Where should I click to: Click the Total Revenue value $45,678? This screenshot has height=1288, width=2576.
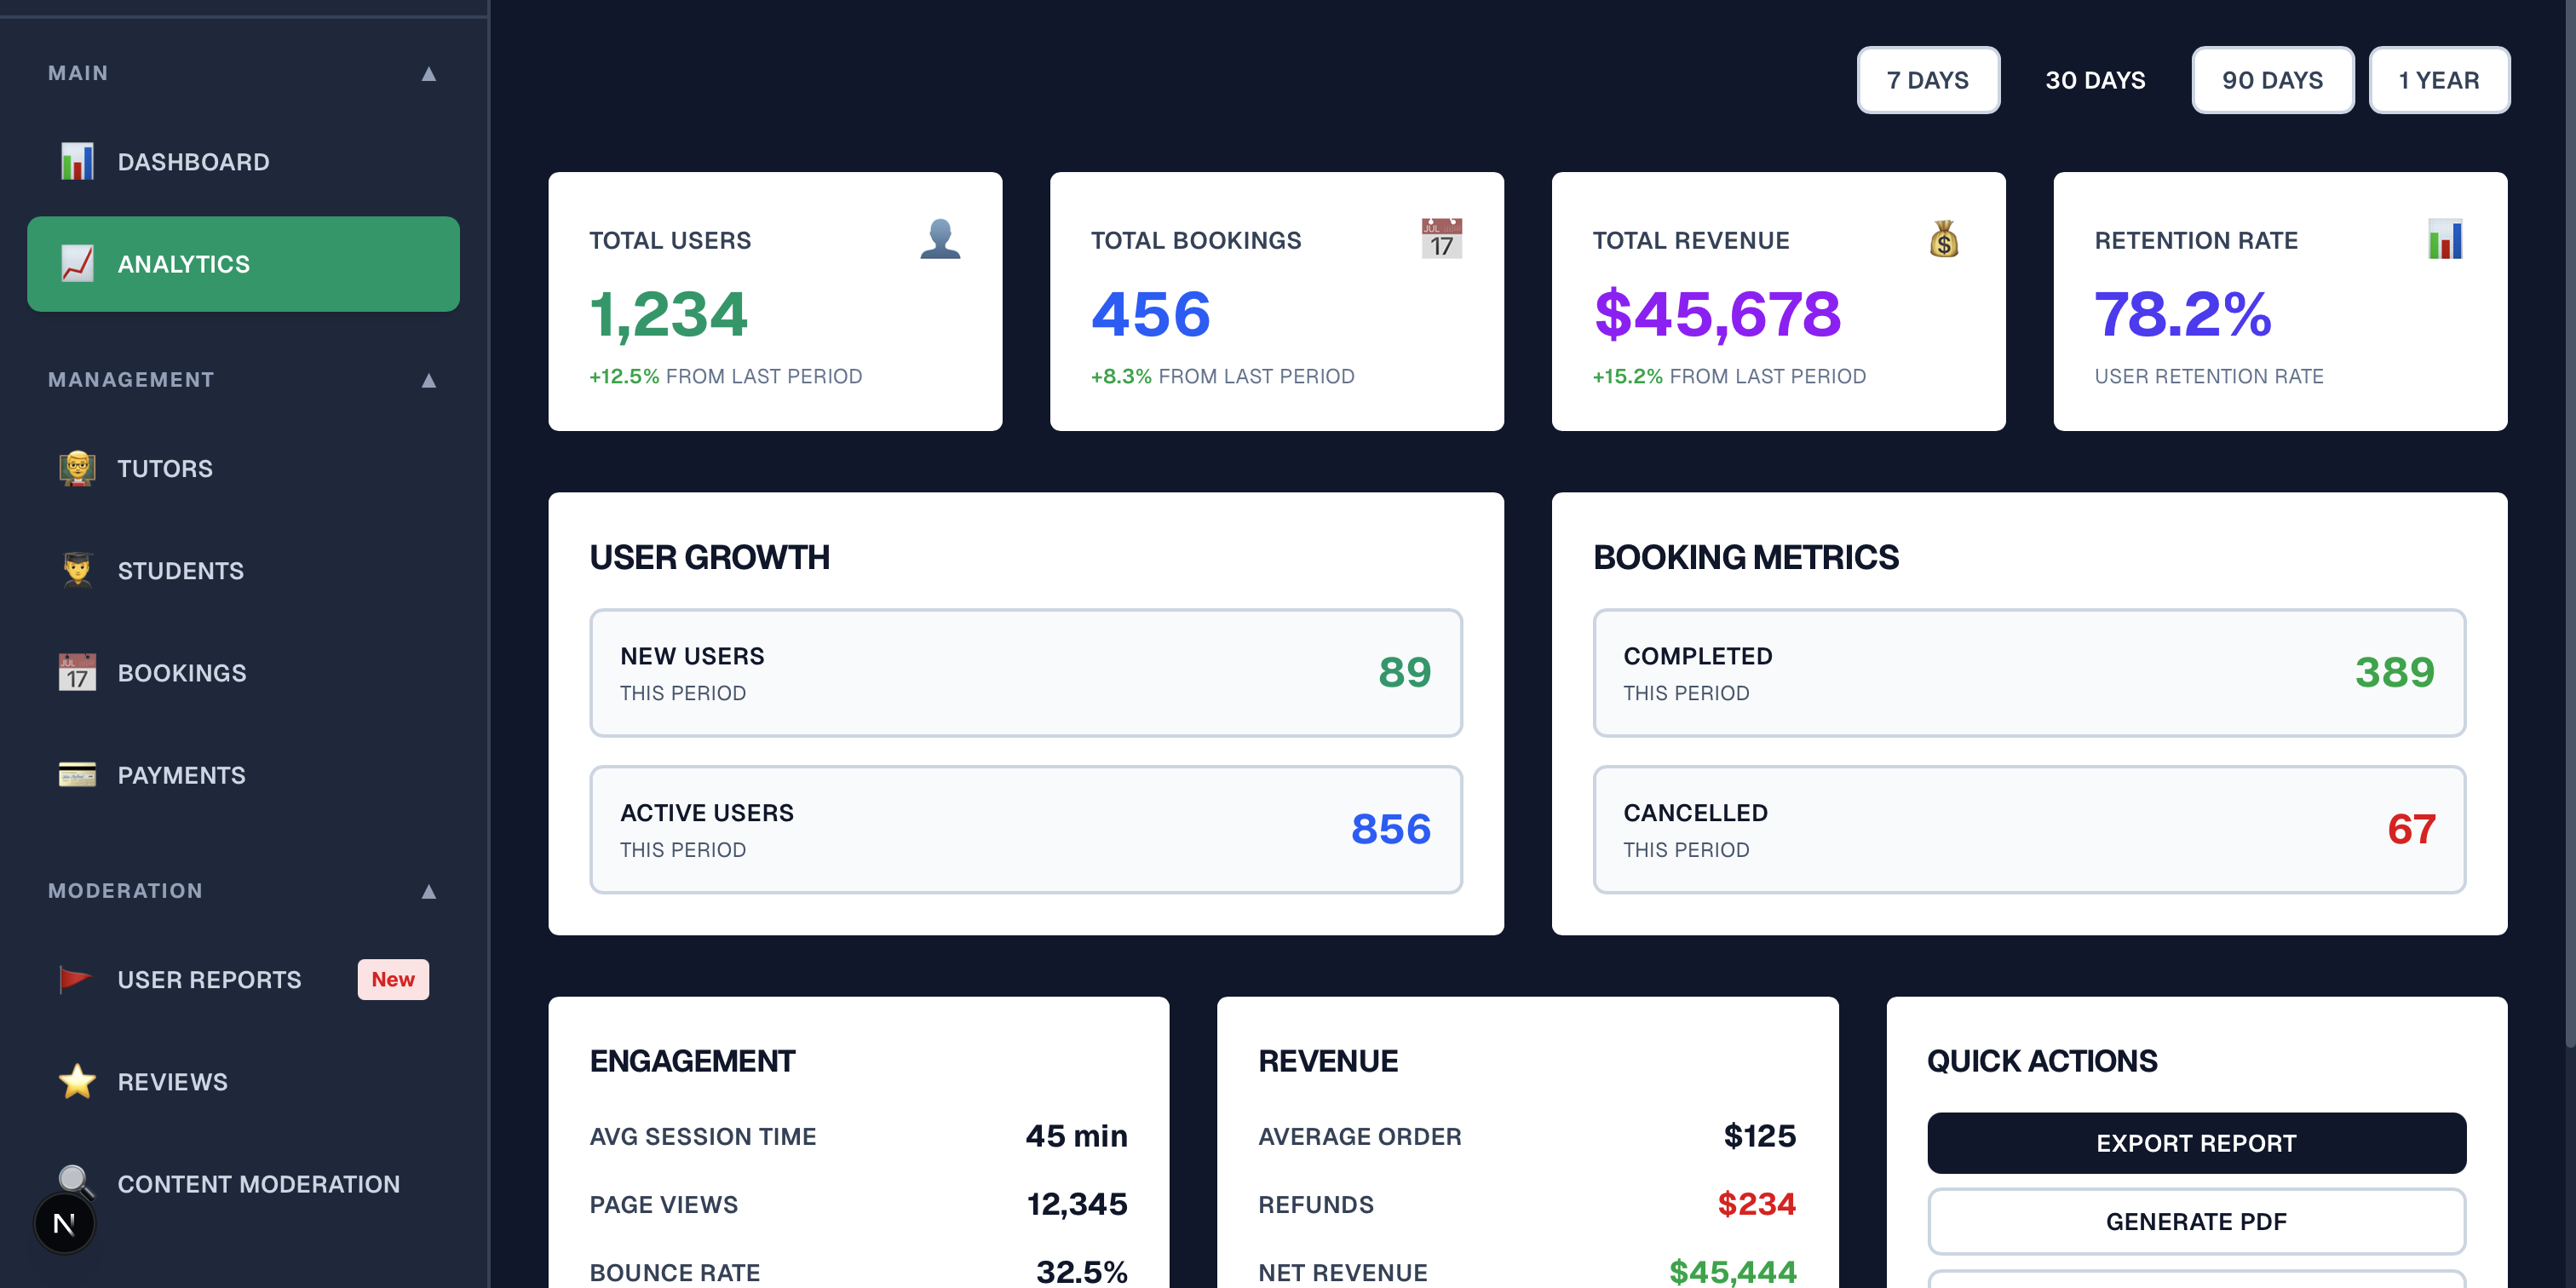[1717, 314]
